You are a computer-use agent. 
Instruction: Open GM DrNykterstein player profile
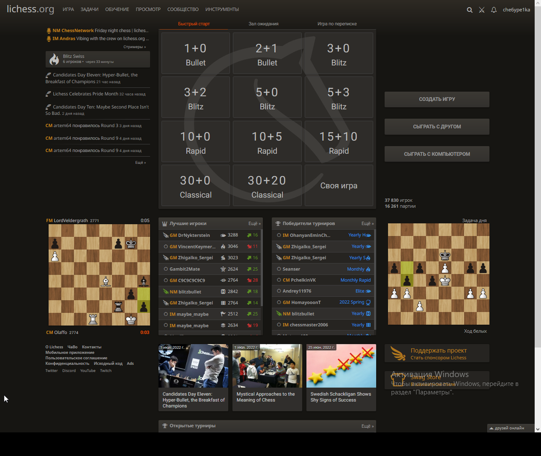[x=189, y=235]
